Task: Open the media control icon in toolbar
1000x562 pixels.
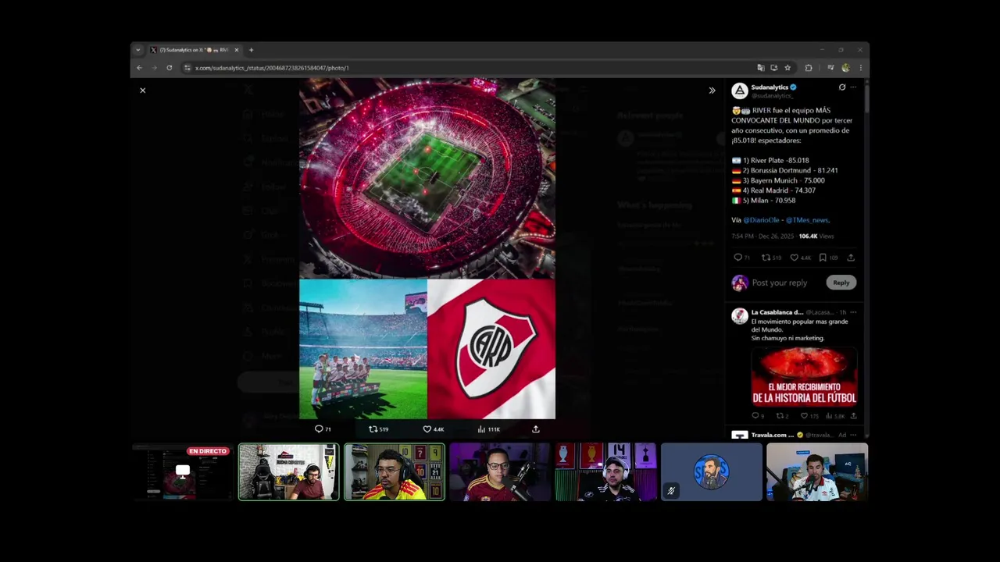Action: 830,68
